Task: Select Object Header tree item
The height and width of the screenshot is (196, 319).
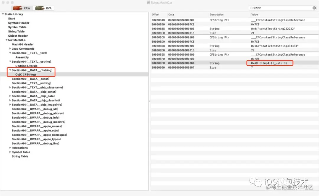Action: click(x=18, y=35)
